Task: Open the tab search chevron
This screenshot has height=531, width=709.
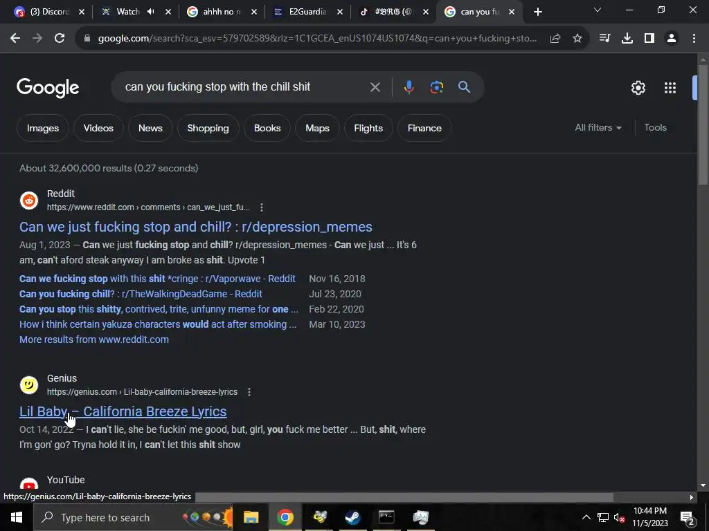Action: click(x=598, y=10)
